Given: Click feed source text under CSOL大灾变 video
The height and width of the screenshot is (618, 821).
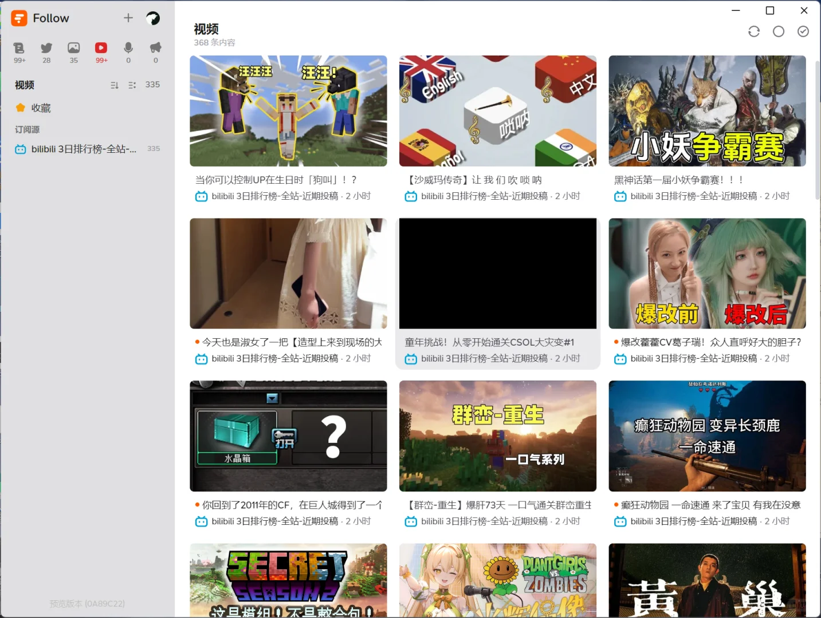Looking at the screenshot, I should [x=484, y=359].
